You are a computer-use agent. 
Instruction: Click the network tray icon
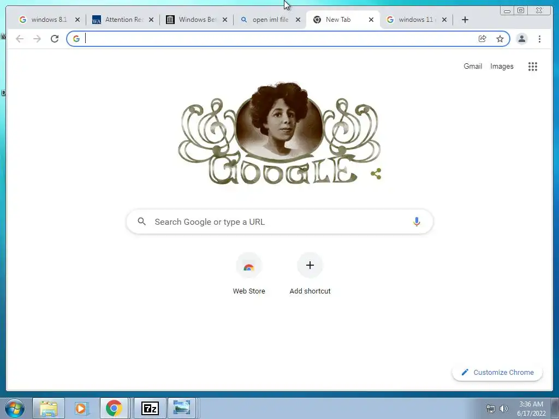[491, 409]
